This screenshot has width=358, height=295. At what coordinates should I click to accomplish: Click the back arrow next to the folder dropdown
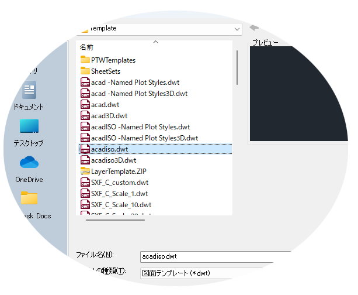click(x=254, y=28)
